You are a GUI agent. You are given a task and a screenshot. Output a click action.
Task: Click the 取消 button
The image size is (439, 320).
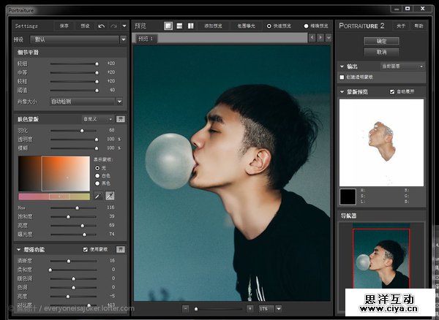pos(380,52)
